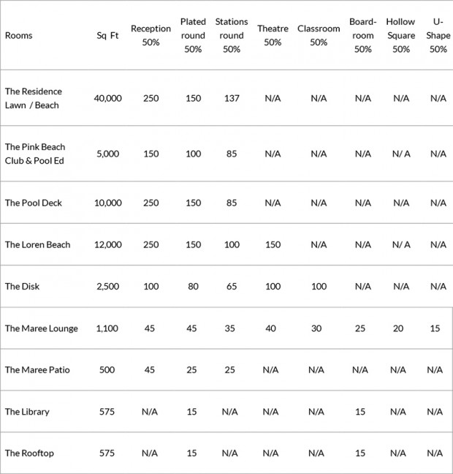Select The Maree Lounge room name
453x474 pixels.
(x=41, y=328)
